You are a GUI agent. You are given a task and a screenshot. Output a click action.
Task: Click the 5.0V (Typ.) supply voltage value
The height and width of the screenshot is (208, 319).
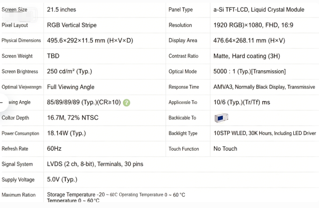[x=62, y=180]
